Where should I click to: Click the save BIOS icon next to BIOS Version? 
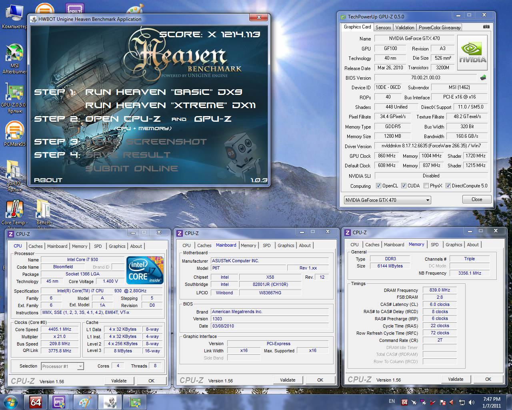coord(483,78)
